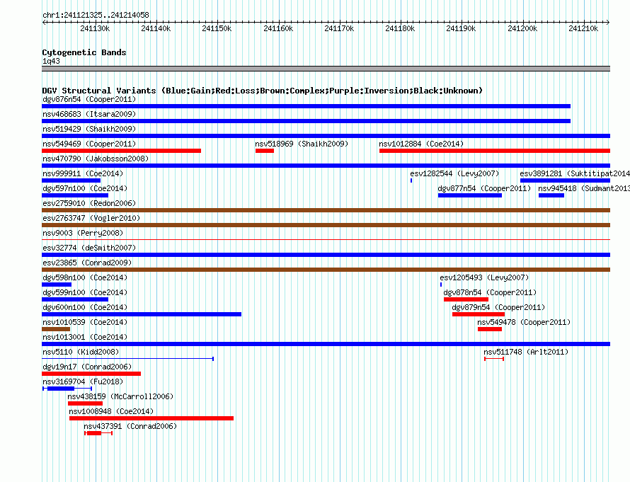Open the nsv549469 (Cooper2011) red loss bar

coord(121,151)
